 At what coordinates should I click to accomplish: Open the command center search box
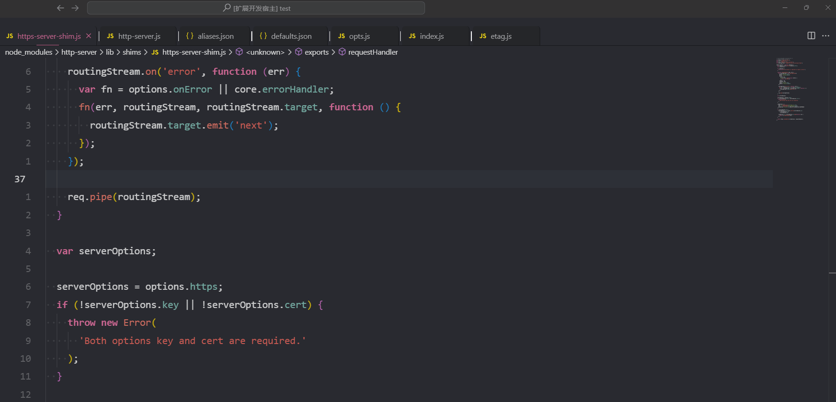[x=256, y=8]
